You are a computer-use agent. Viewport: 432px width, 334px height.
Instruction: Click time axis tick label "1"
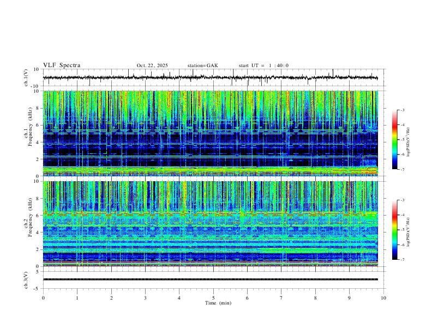(x=77, y=298)
